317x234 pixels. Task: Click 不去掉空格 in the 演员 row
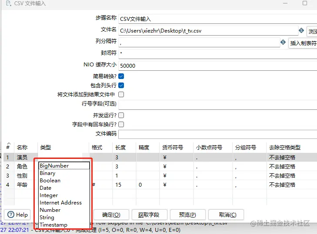click(x=291, y=157)
